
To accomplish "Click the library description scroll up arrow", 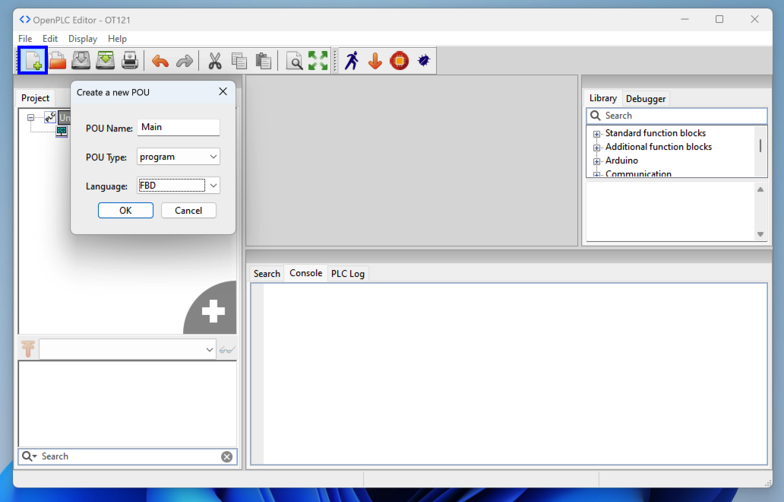I will point(760,189).
